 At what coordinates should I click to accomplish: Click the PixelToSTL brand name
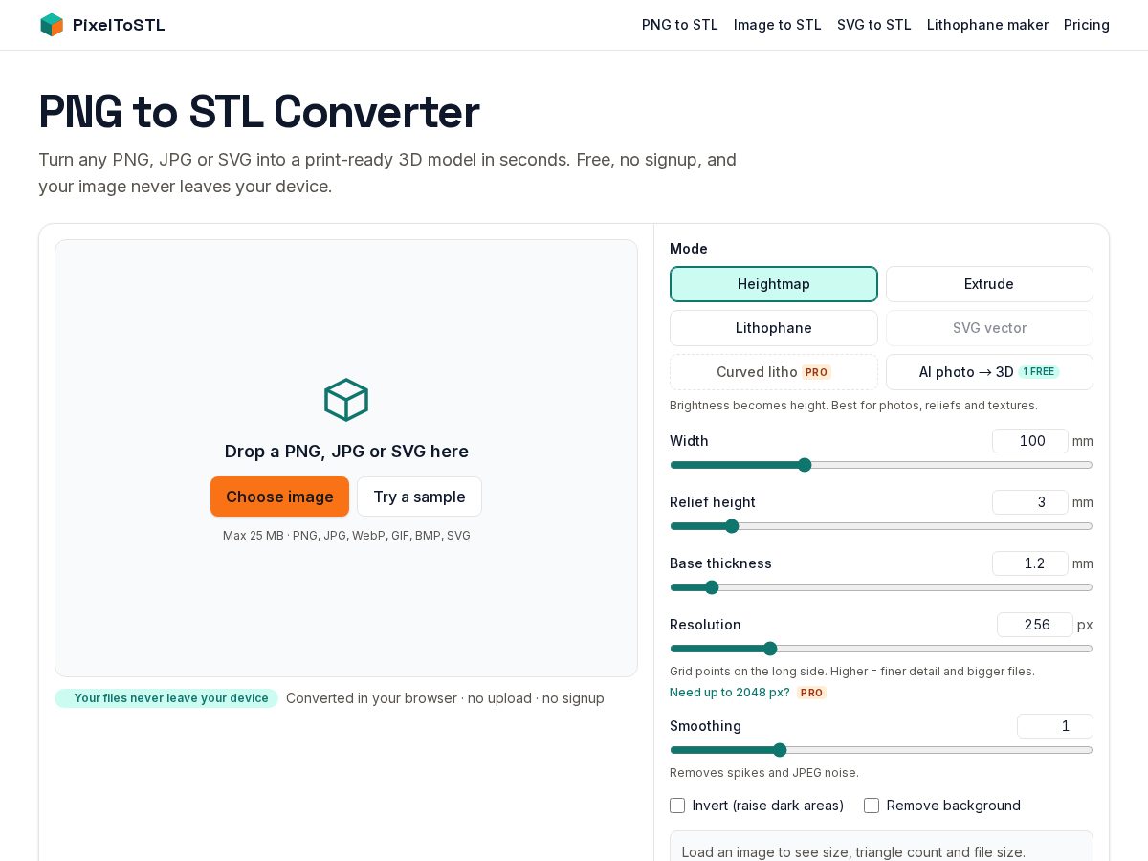(x=119, y=25)
